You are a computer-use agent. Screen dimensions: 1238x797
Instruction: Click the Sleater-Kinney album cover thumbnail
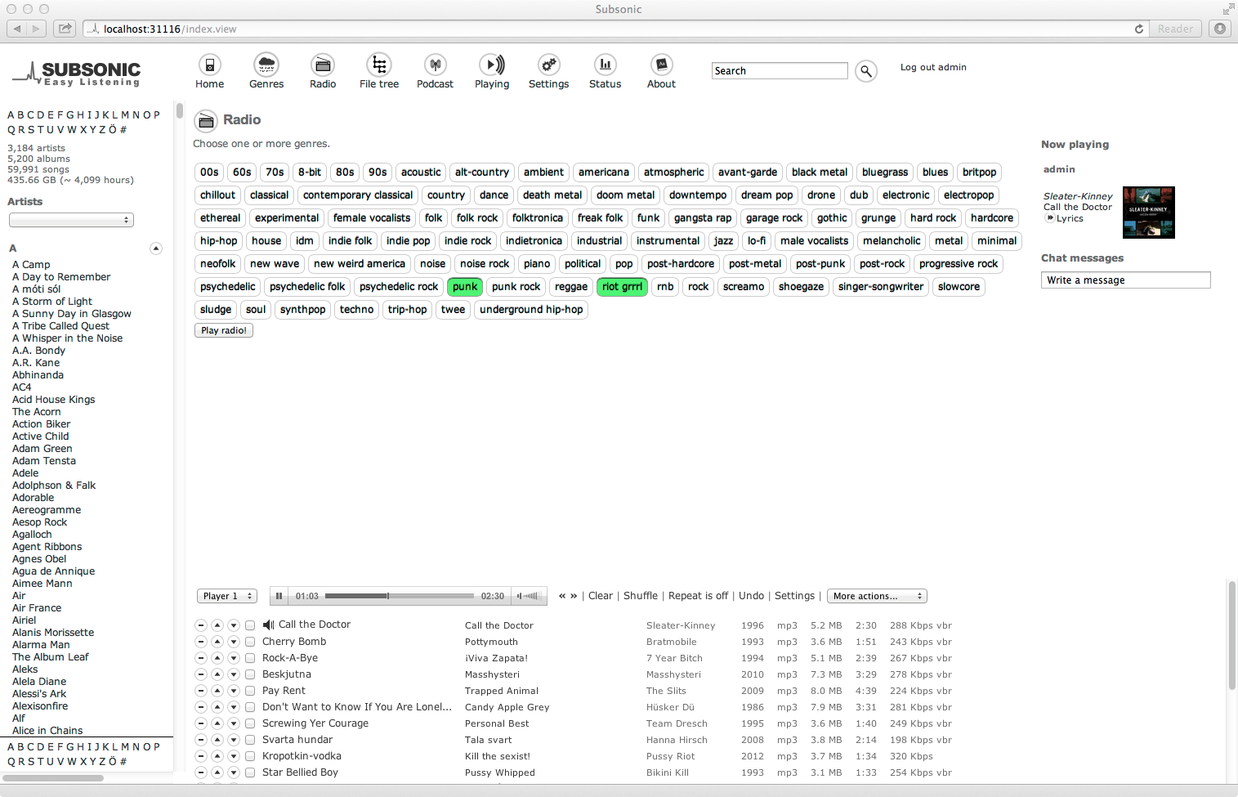click(1148, 213)
